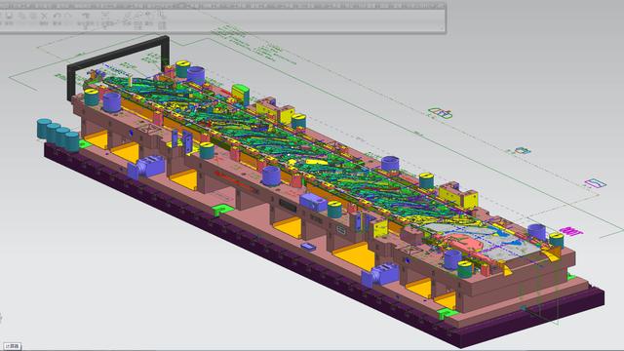Click the copy icon next to Save
The image size is (624, 351).
coord(21,16)
